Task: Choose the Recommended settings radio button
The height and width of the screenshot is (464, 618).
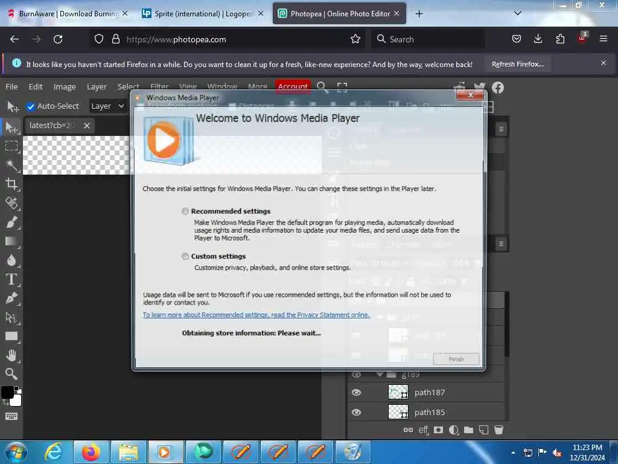Action: (185, 211)
